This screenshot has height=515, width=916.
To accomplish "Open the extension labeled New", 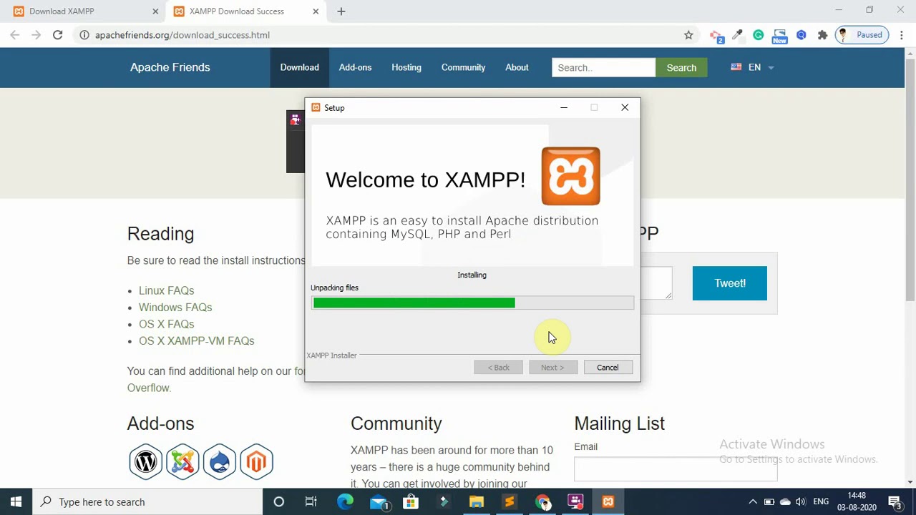I will 779,35.
